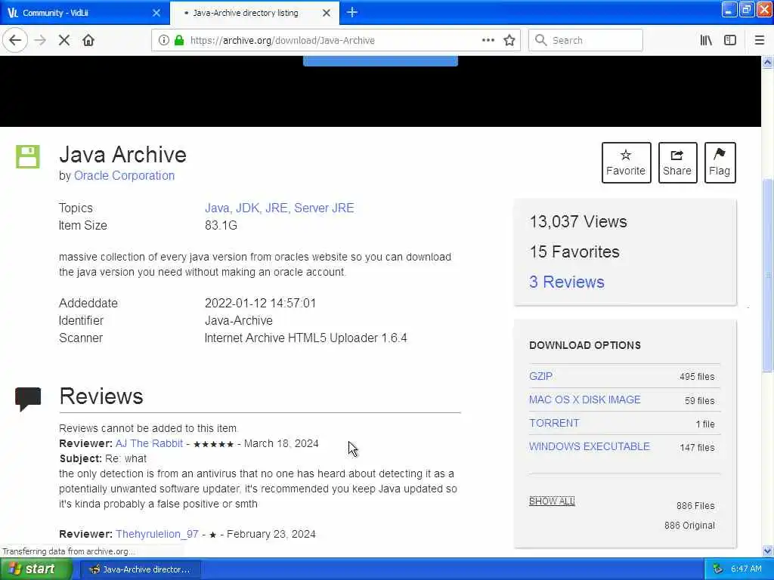Image resolution: width=774 pixels, height=580 pixels.
Task: Close the Java-Archive directory listing tab
Action: (327, 13)
